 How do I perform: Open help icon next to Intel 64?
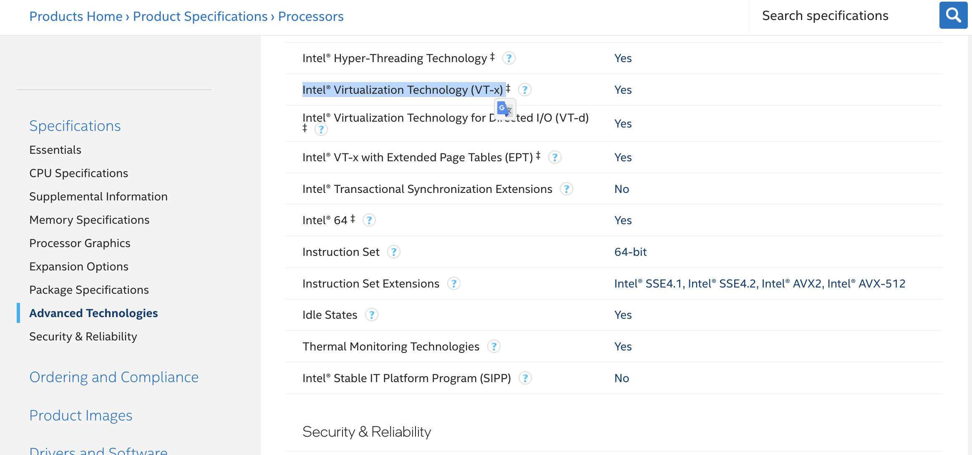(x=369, y=220)
